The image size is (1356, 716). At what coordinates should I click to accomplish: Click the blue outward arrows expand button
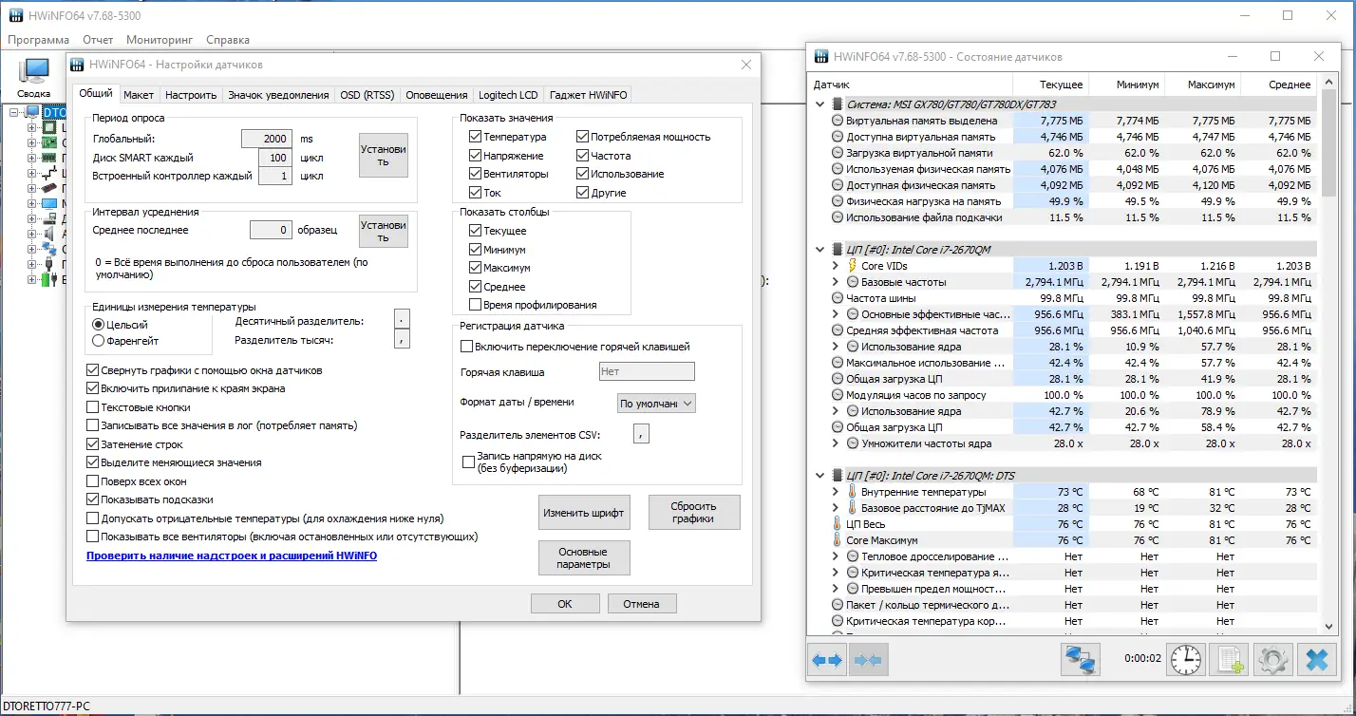coord(828,659)
